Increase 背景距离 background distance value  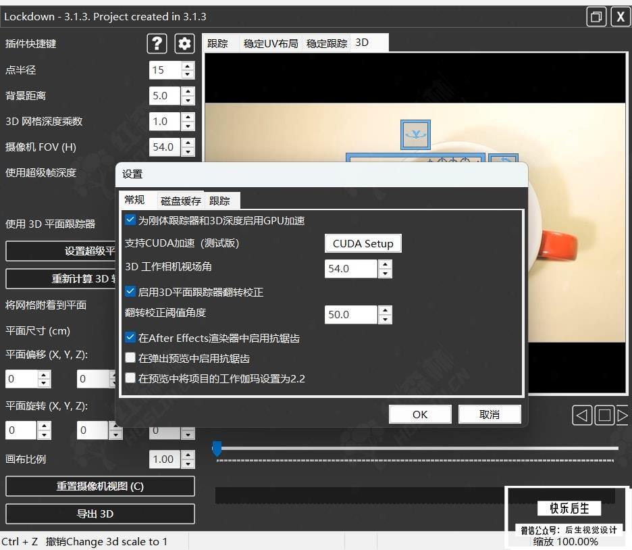point(188,91)
